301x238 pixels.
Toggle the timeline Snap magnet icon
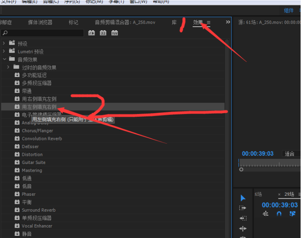[x=279, y=214]
